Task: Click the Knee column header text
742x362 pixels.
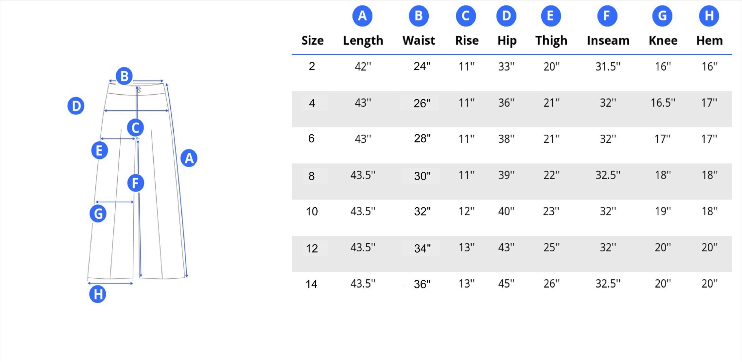Action: tap(663, 41)
